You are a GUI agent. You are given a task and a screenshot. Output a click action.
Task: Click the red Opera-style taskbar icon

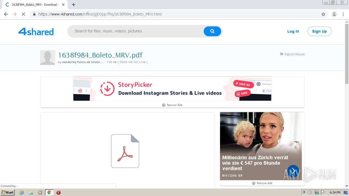[58, 192]
